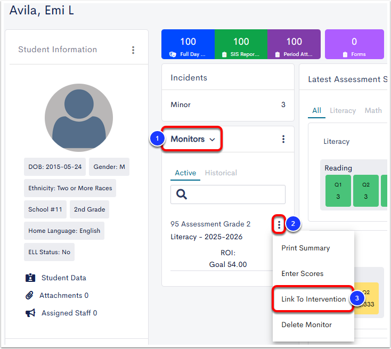Image resolution: width=391 pixels, height=349 pixels.
Task: Open options for 95 Assessment Grade 2 monitor
Action: coord(279,225)
